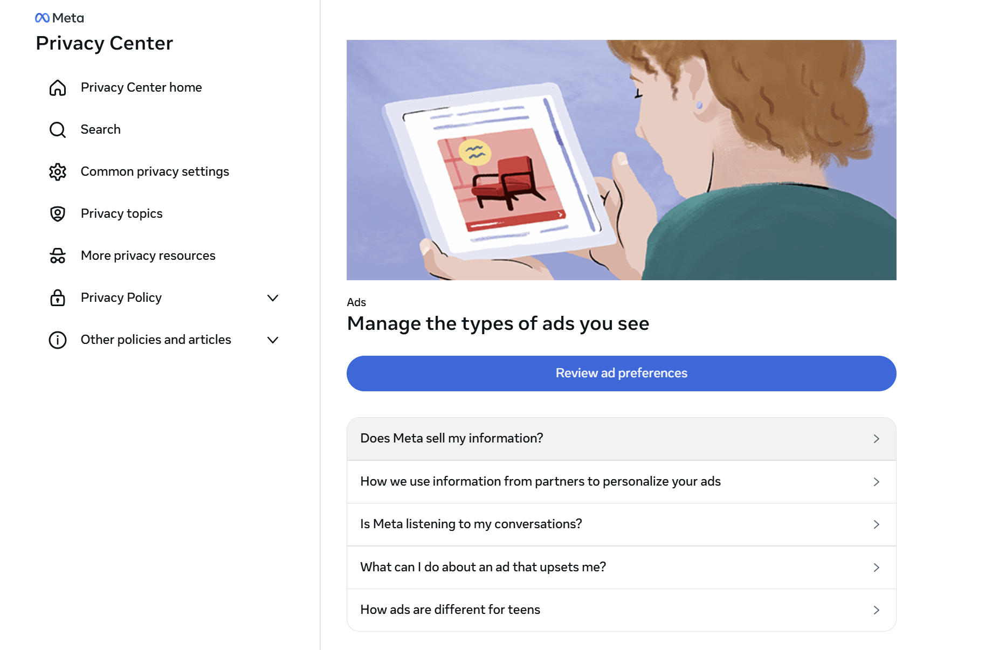1006x650 pixels.
Task: Click the incognito icon for privacy resources
Action: [x=58, y=256]
